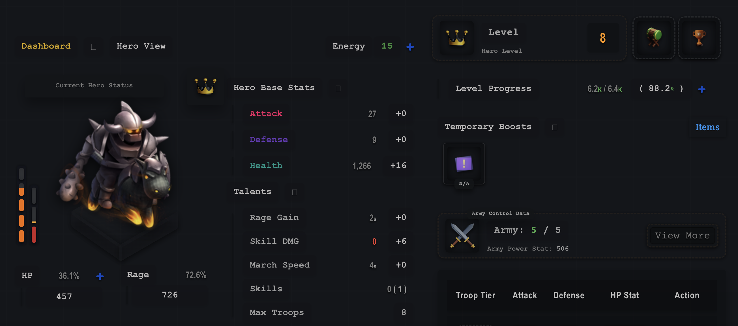
Task: Open the war drum icon panel
Action: click(653, 38)
